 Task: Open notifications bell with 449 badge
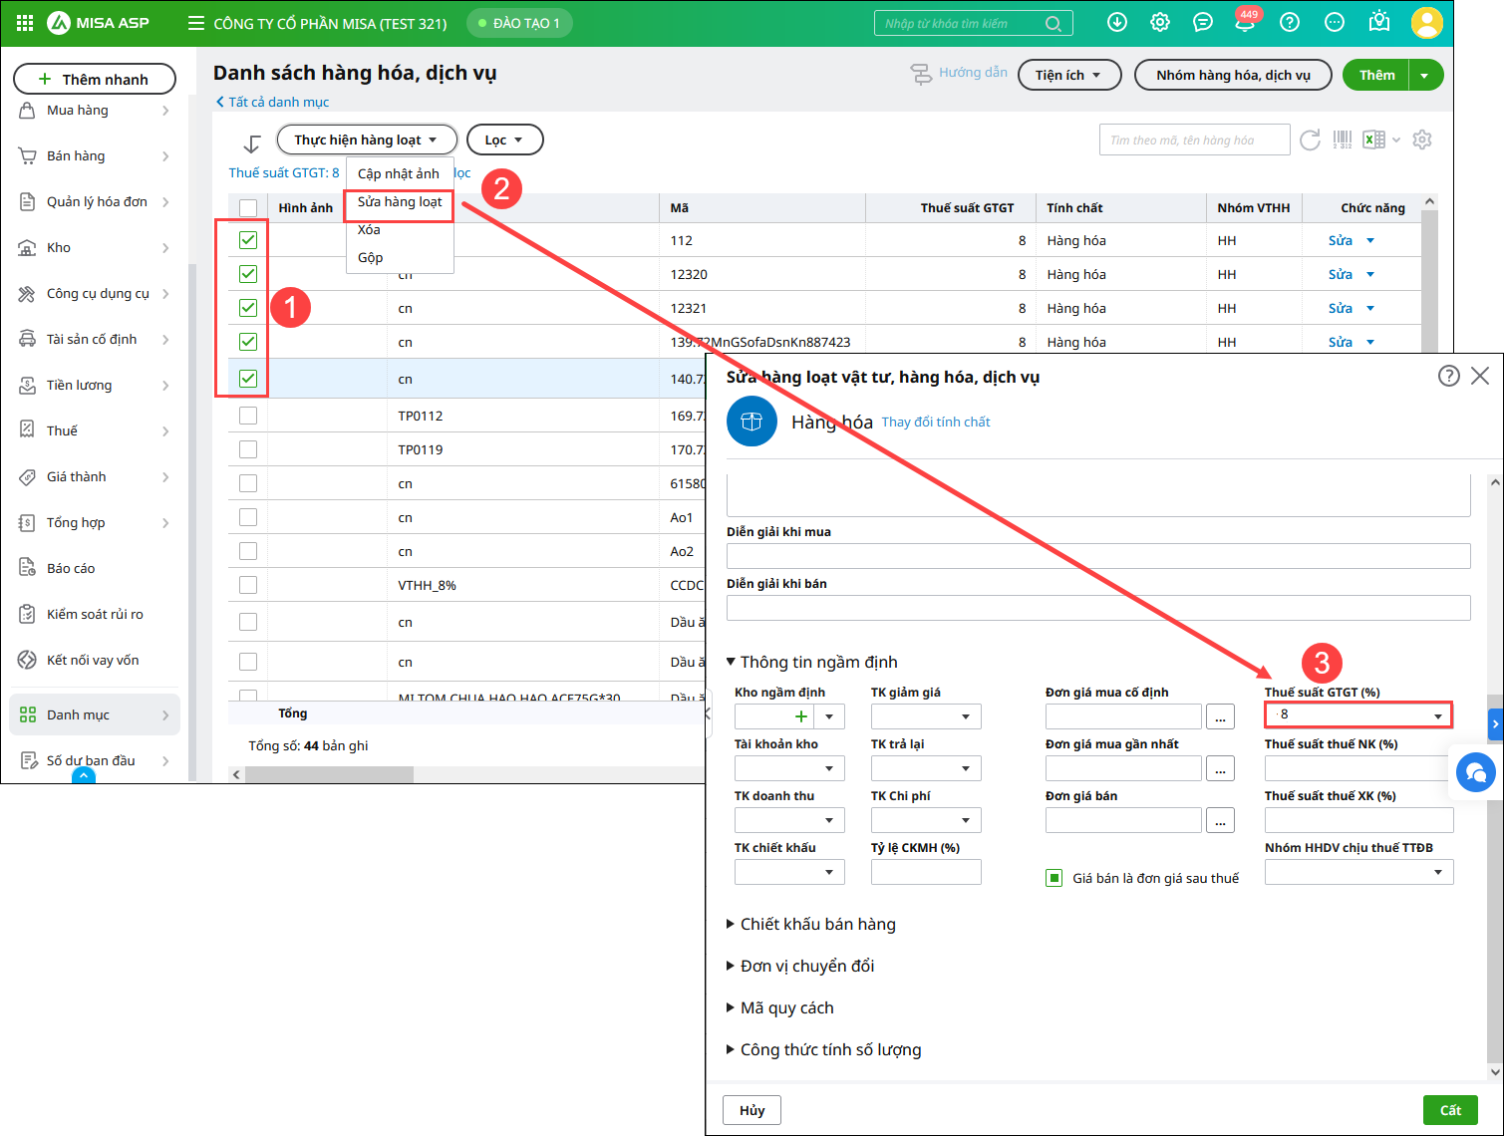pos(1245,21)
